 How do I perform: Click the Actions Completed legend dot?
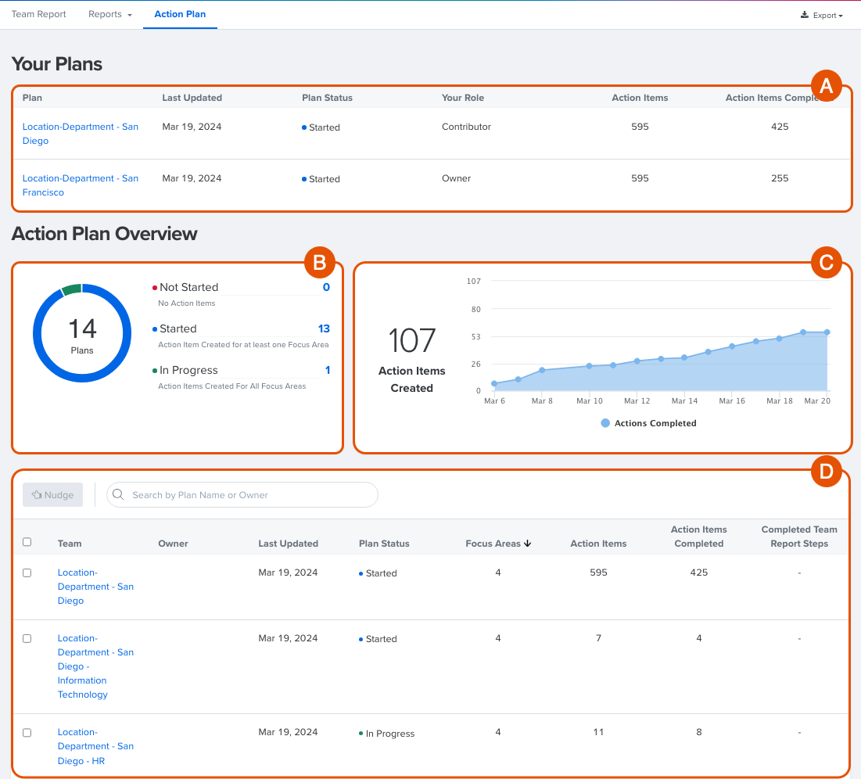605,423
